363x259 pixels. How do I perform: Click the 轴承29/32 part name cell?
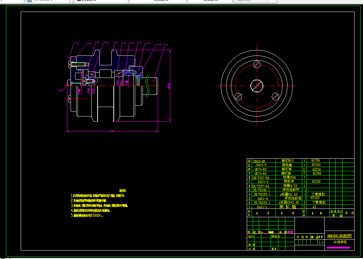point(291,186)
